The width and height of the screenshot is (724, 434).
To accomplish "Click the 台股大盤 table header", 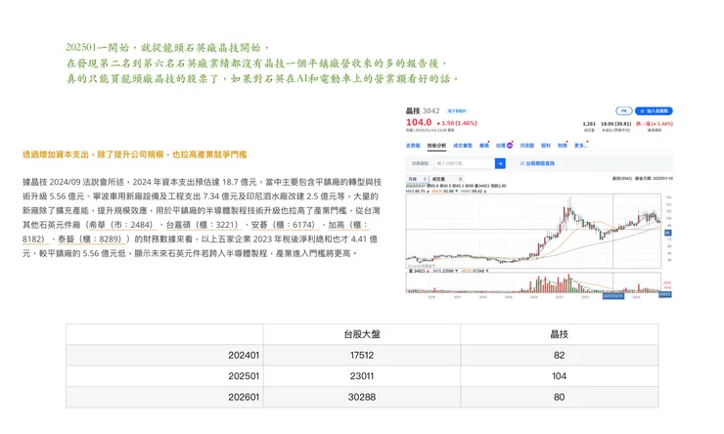I will [362, 334].
